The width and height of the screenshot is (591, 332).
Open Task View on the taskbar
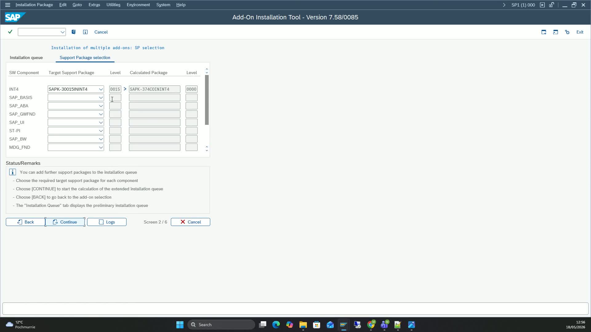tap(263, 325)
